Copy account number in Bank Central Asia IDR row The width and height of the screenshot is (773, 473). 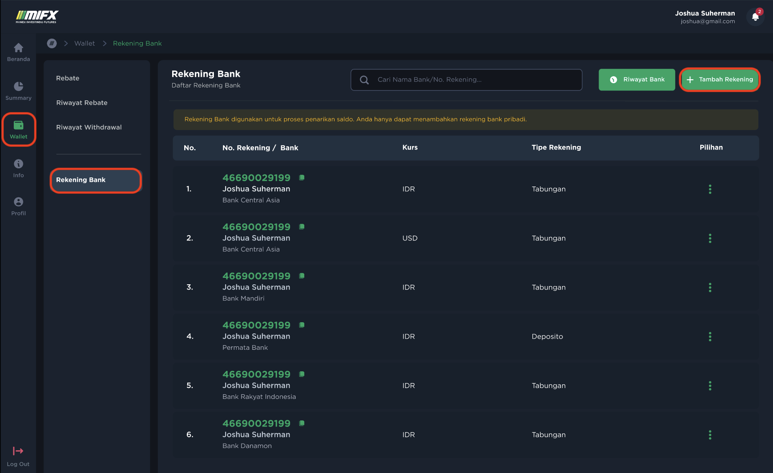click(x=302, y=177)
